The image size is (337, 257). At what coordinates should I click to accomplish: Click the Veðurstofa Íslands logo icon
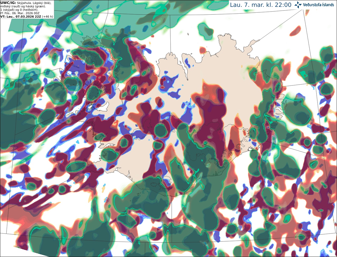298,5
